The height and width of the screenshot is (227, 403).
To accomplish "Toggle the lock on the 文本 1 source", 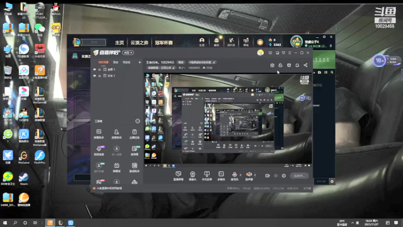I will [x=99, y=76].
